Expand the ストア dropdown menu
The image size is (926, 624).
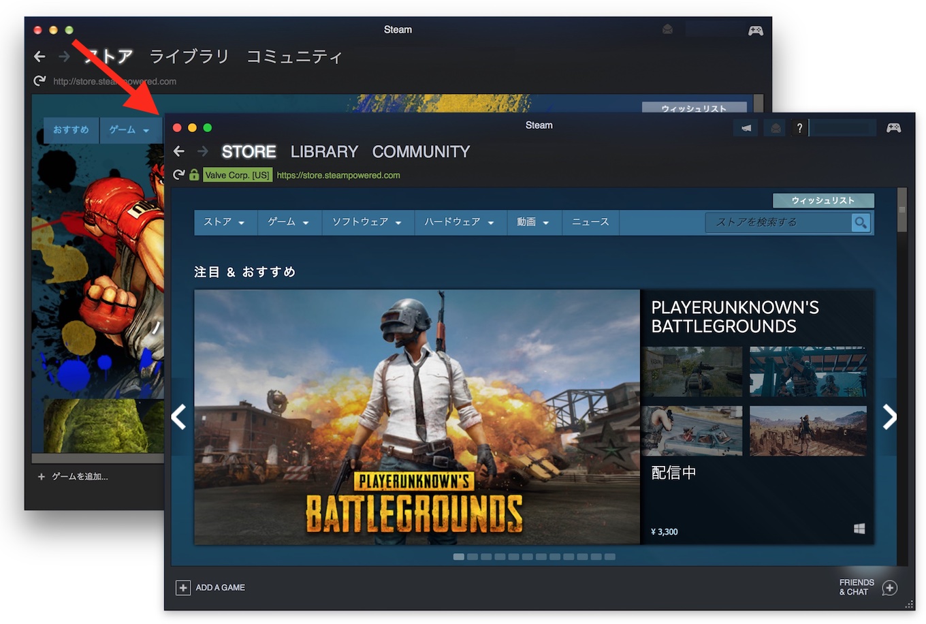224,222
